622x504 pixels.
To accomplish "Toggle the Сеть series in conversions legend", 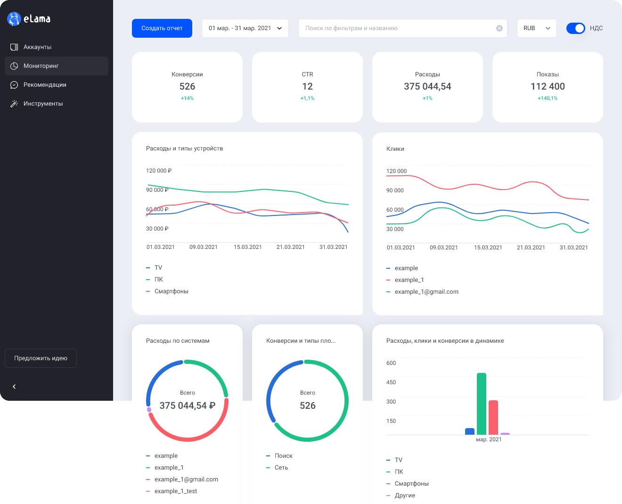I will 277,468.
